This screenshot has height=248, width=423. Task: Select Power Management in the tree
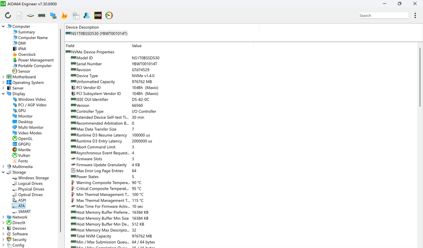(36, 60)
